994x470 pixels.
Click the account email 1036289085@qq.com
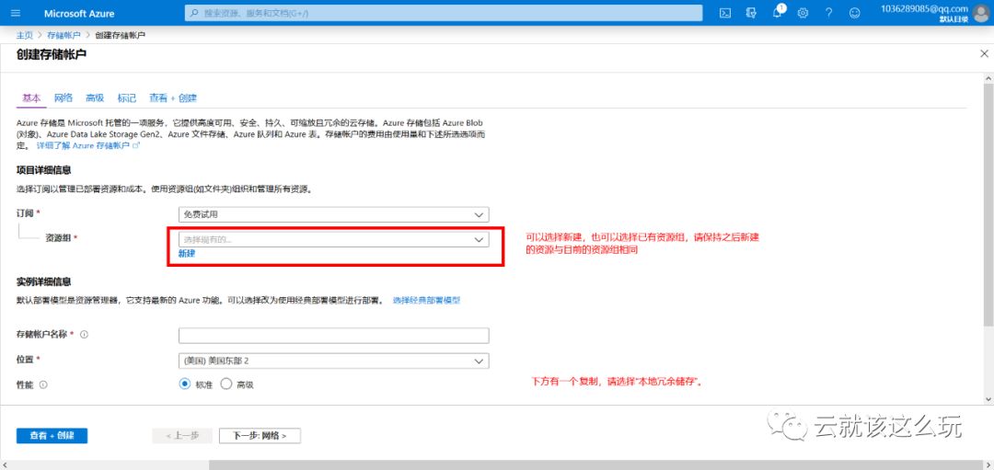coord(924,8)
